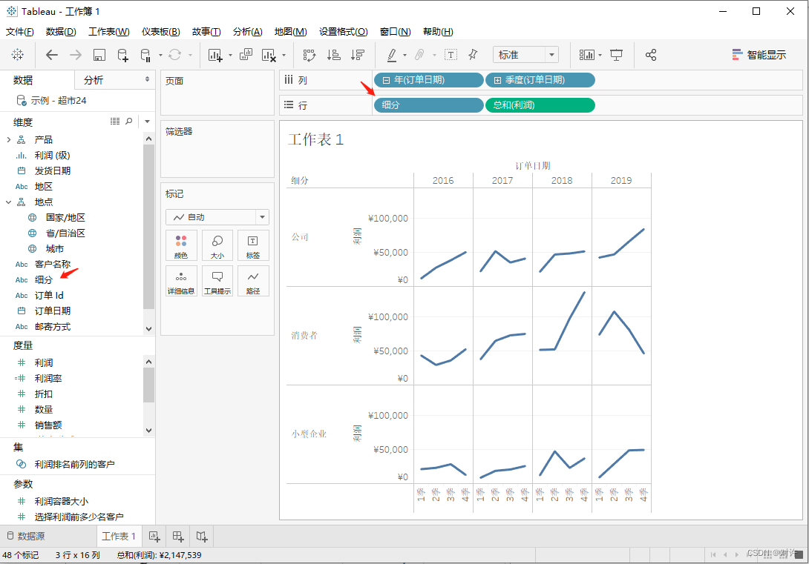
Task: Click the Tableau start page logo icon
Action: pyautogui.click(x=18, y=55)
